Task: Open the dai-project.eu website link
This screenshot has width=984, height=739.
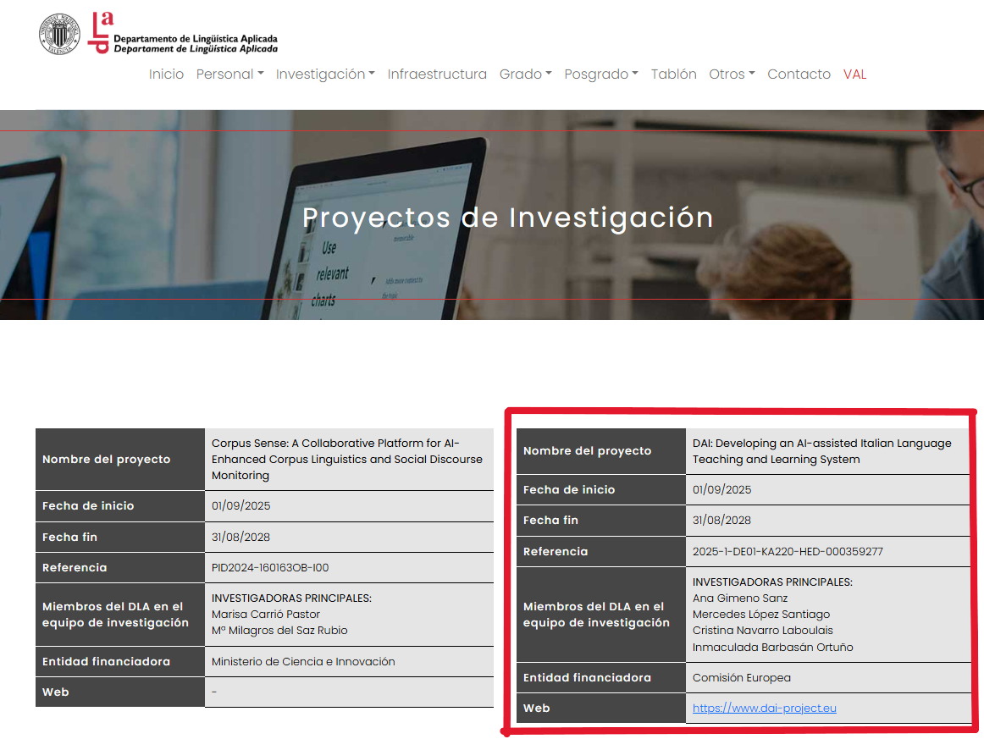Action: (764, 709)
